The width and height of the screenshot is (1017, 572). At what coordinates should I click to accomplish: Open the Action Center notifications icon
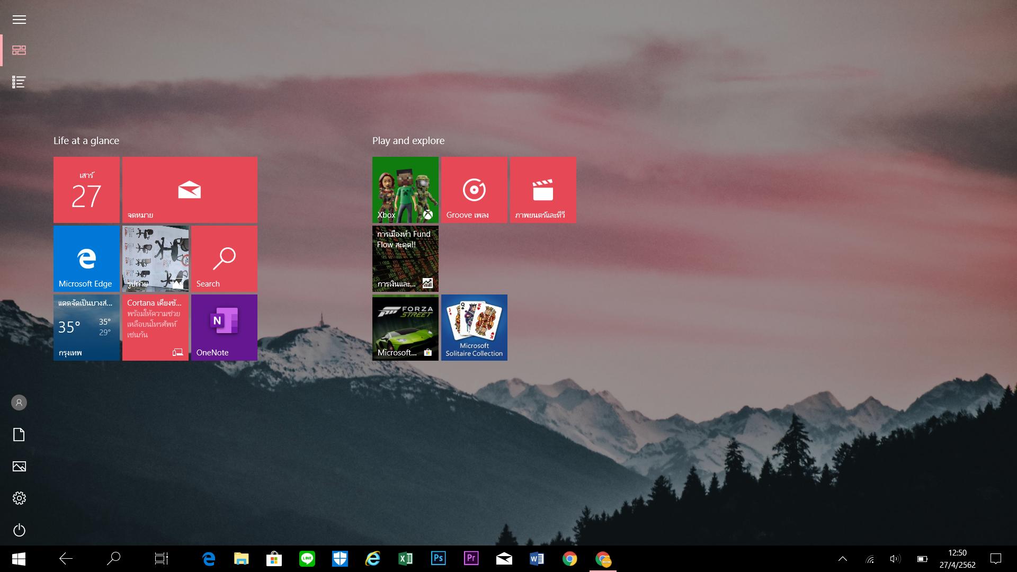(995, 559)
